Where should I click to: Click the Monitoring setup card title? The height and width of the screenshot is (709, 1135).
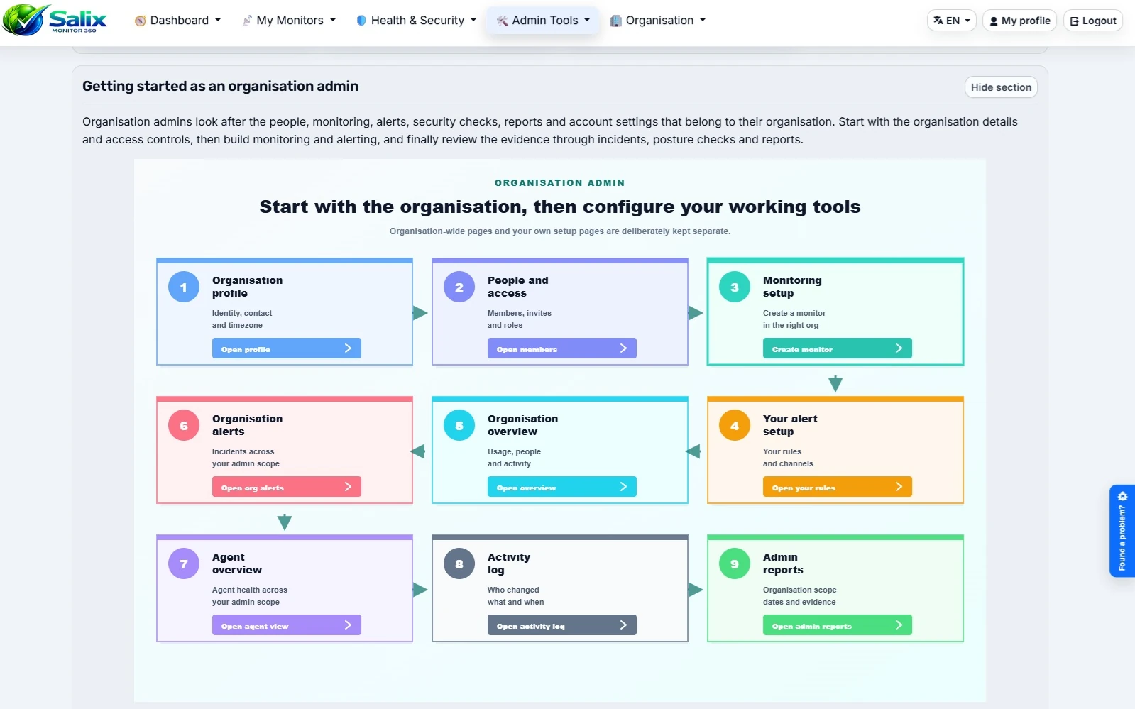(792, 287)
